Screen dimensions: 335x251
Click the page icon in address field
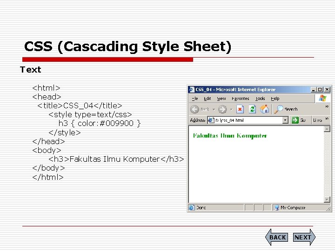211,120
